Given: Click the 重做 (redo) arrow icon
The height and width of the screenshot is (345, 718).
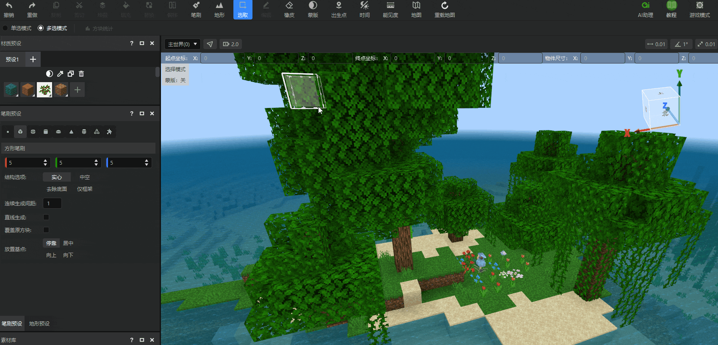Looking at the screenshot, I should coord(32,6).
